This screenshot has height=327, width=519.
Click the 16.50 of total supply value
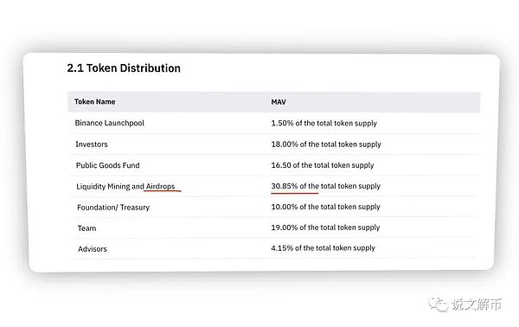pos(323,165)
